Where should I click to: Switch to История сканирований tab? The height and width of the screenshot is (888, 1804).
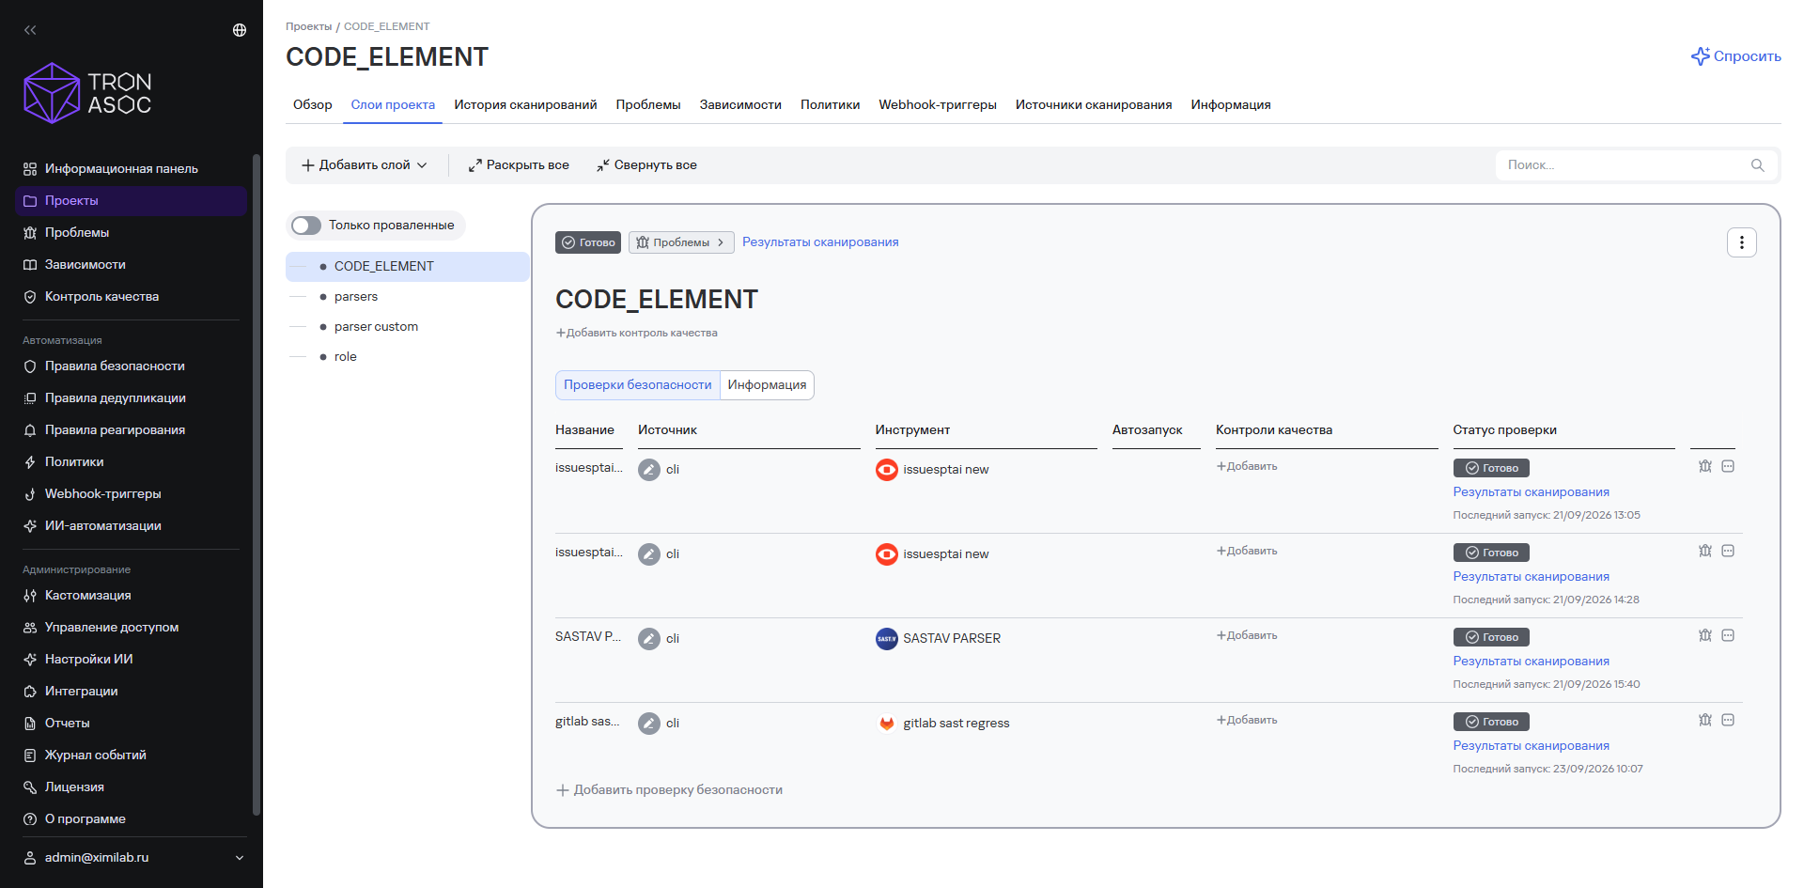(x=525, y=105)
